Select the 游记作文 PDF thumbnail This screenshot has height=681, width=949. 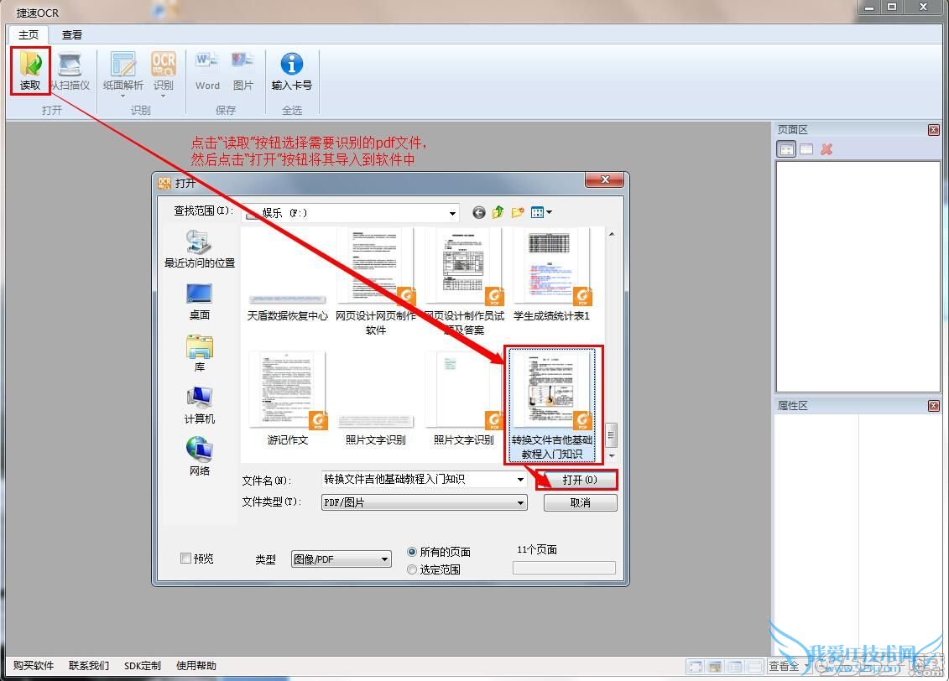coord(288,392)
